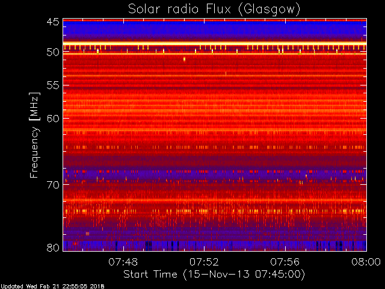Click the 'Updated Wed Feb 21 22:55:05 2018' footer

(x=52, y=287)
